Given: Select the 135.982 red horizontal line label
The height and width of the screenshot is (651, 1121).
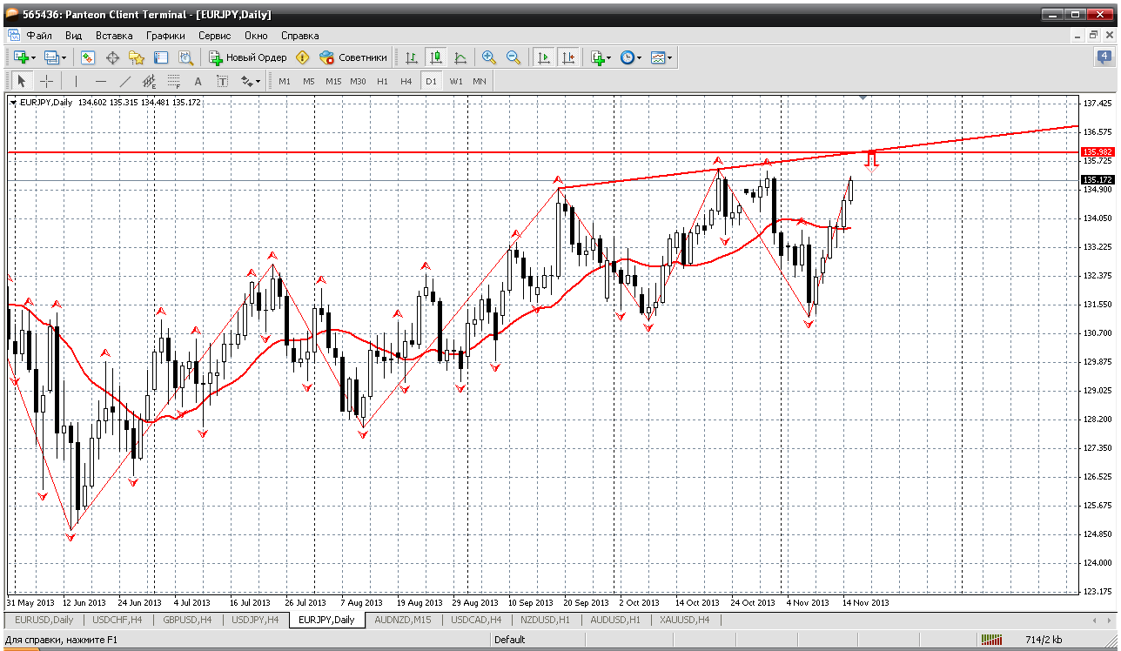Looking at the screenshot, I should pyautogui.click(x=1098, y=151).
